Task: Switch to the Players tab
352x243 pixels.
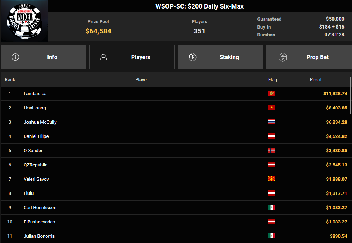Action: click(132, 57)
